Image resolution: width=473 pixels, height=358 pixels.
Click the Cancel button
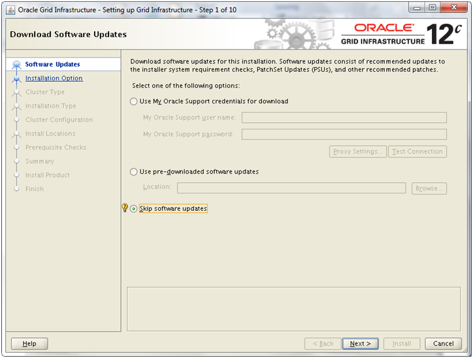coord(443,344)
